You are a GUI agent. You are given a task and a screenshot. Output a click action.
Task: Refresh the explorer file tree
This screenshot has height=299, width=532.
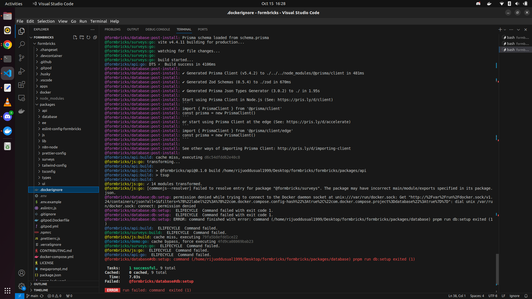(x=88, y=37)
